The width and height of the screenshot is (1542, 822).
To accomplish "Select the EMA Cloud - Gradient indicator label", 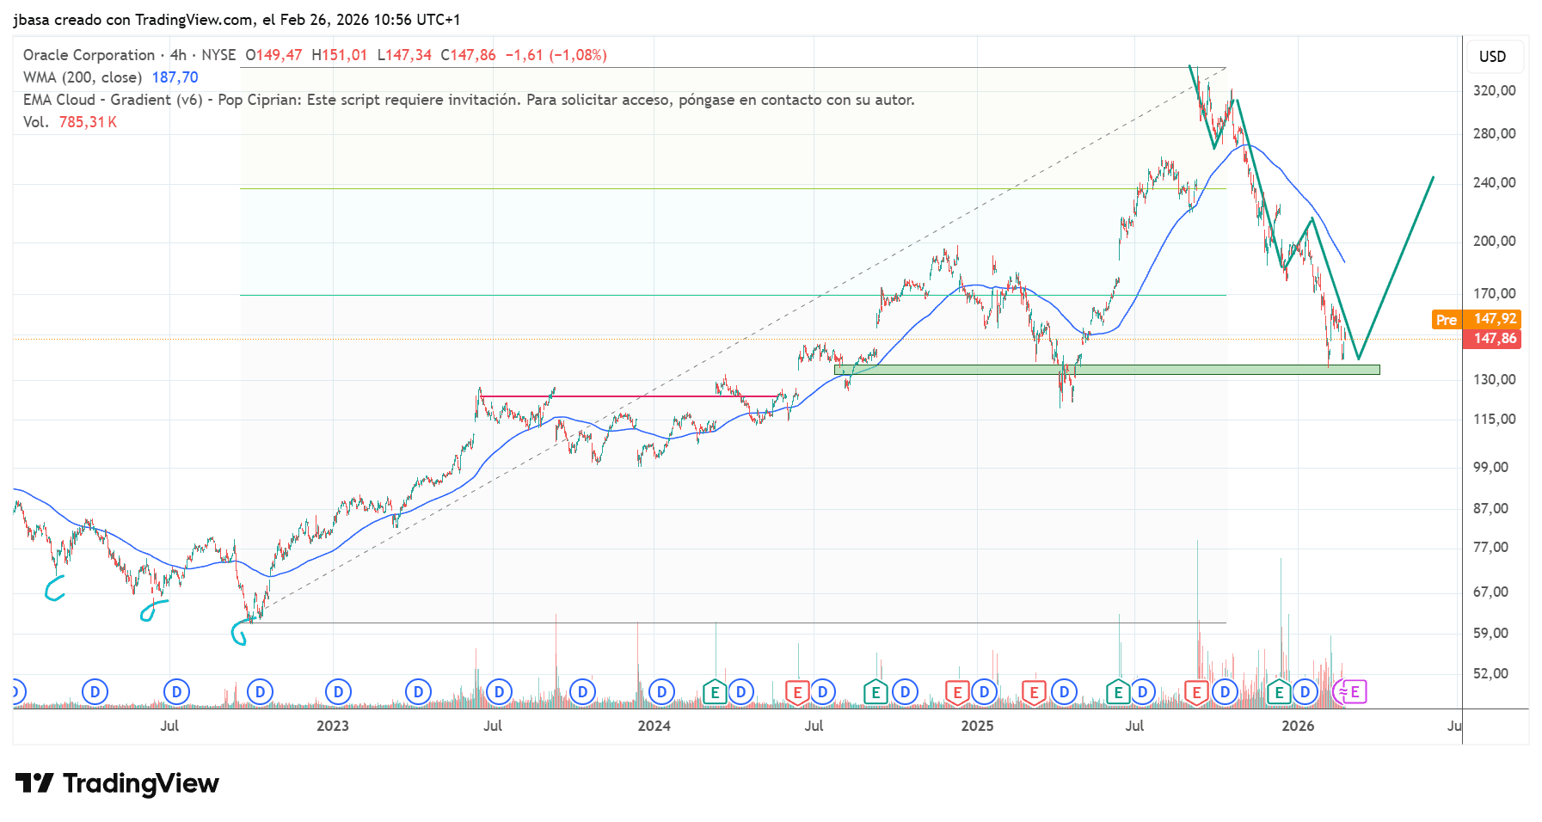I will point(113,100).
